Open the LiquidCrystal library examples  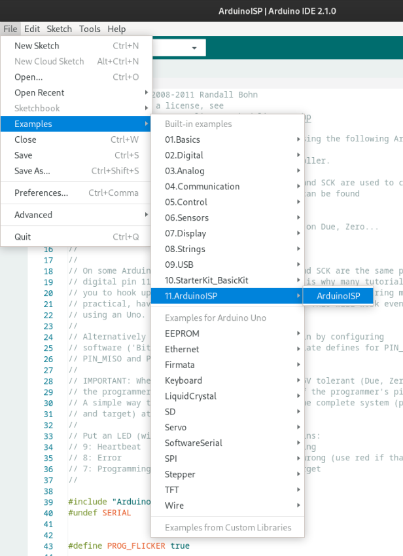click(x=228, y=396)
